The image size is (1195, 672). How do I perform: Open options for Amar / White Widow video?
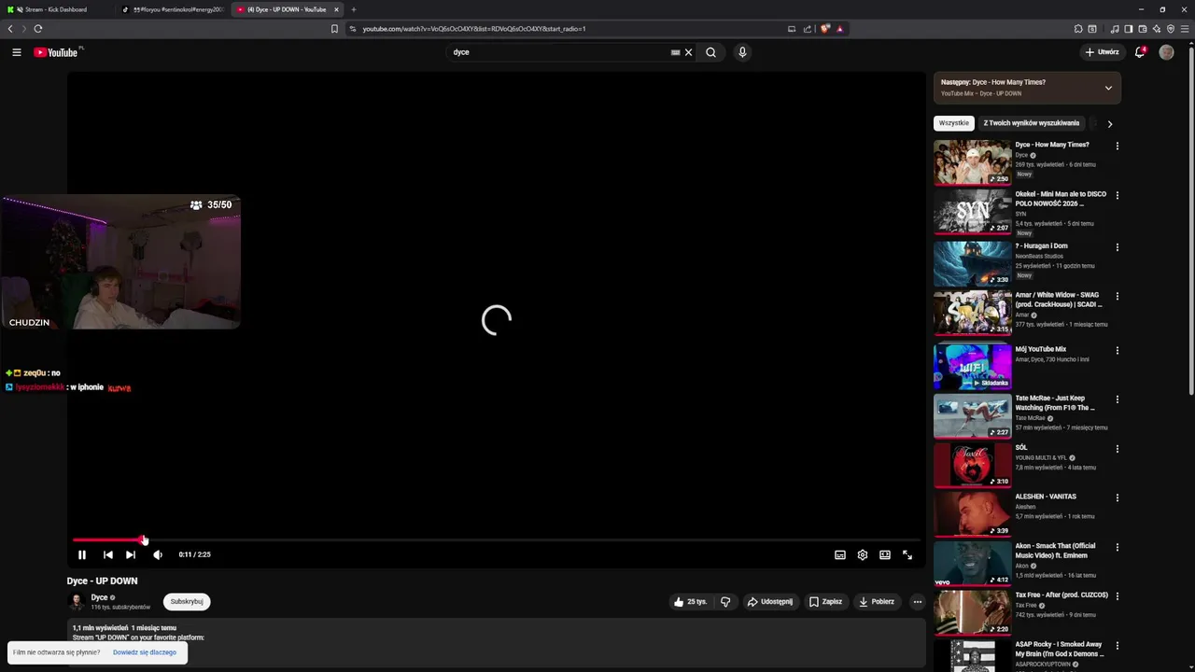click(1117, 296)
